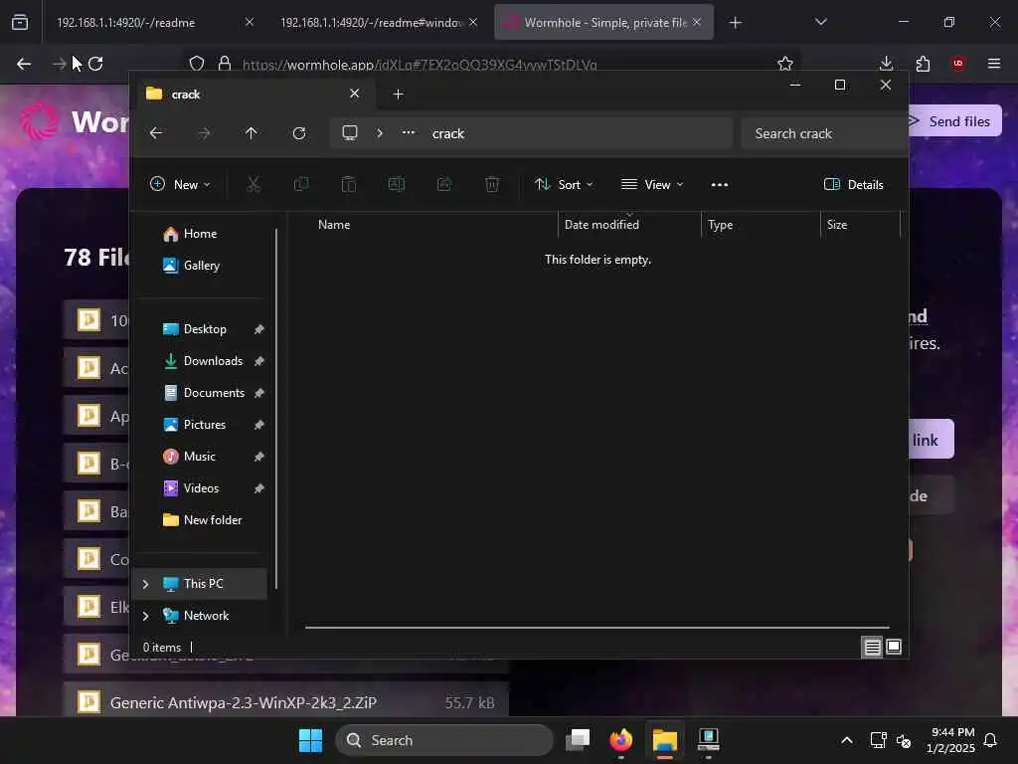Viewport: 1018px width, 764px height.
Task: Click the Paste icon in Explorer toolbar
Action: click(x=349, y=184)
